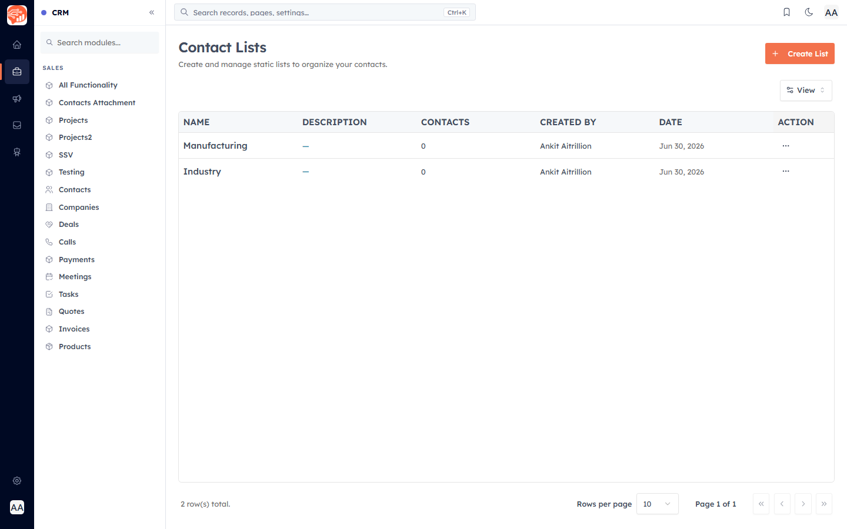The width and height of the screenshot is (847, 529).
Task: Click the DESCRIPTION column header
Action: [x=335, y=122]
